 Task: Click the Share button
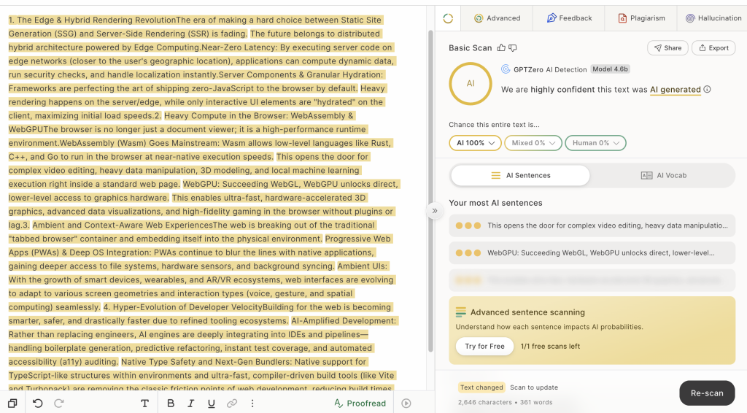click(x=667, y=47)
